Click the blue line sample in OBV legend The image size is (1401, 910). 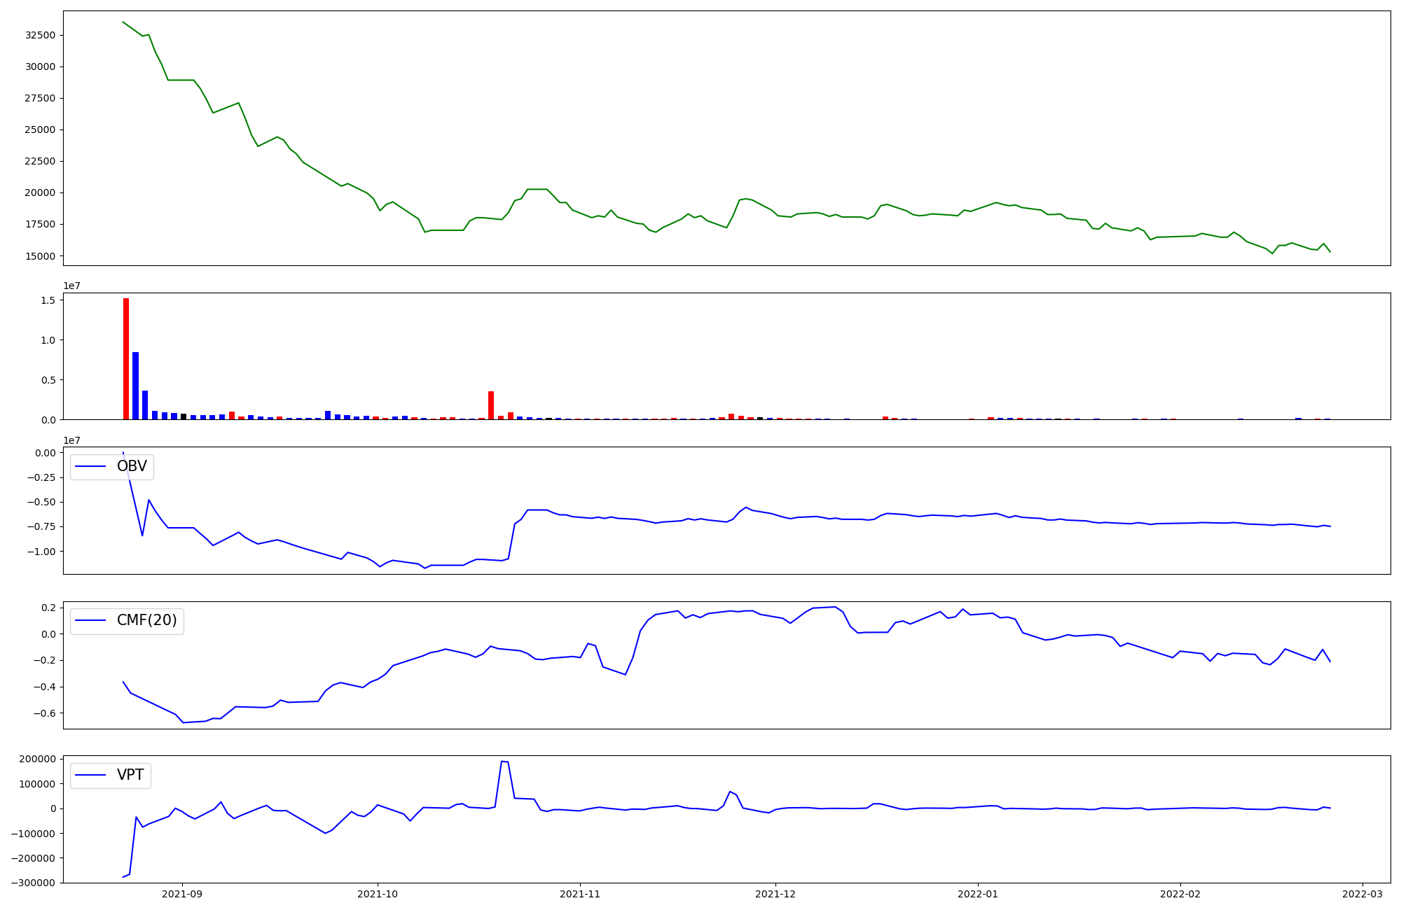point(90,467)
